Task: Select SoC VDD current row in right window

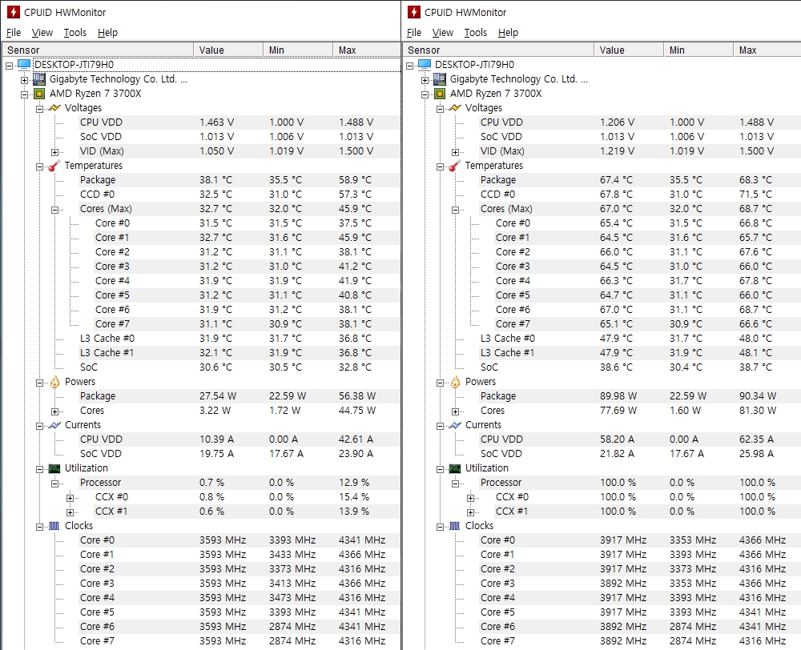Action: [x=639, y=454]
